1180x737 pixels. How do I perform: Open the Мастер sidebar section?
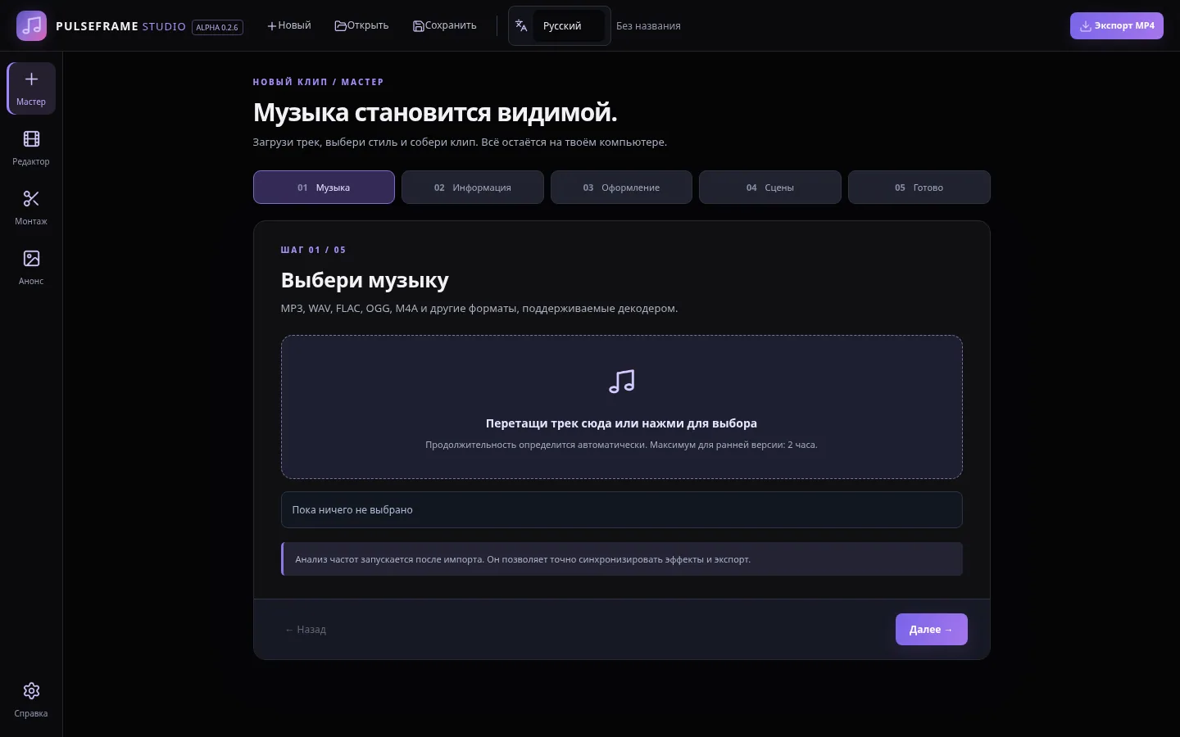coord(31,88)
